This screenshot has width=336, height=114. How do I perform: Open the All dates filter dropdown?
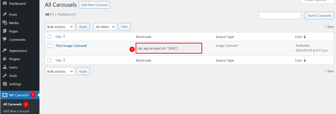tap(105, 27)
